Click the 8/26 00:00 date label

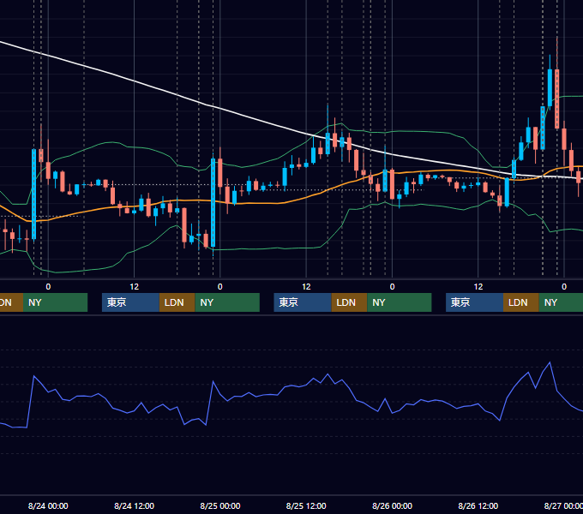[392, 505]
